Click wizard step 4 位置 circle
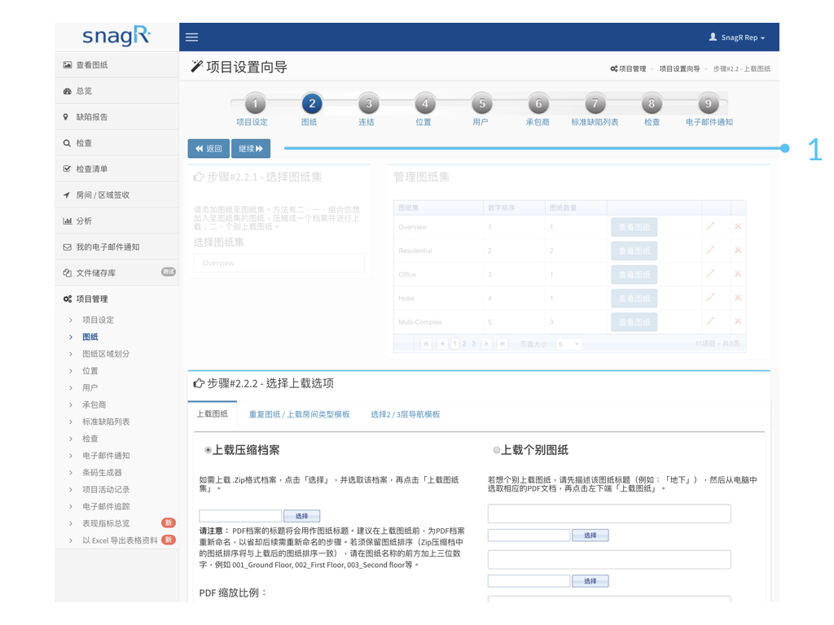Screen dimensions: 834x625 (425, 103)
